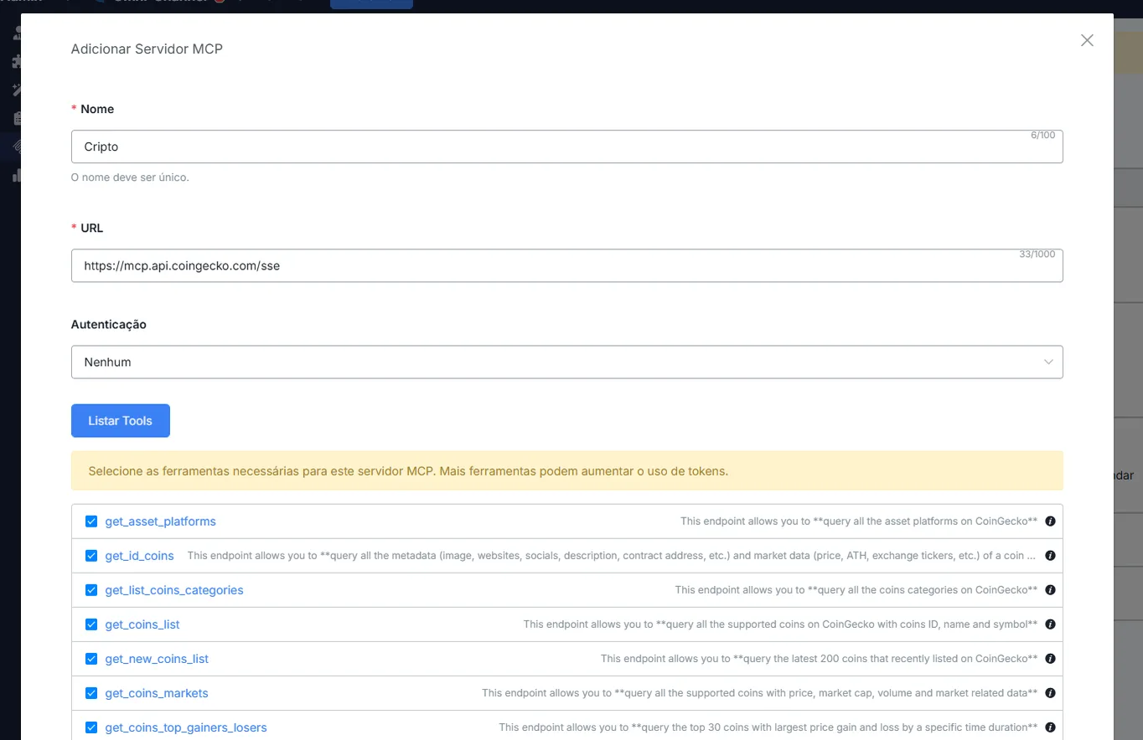
Task: Uncheck the get_coins_markets checkbox
Action: [x=91, y=693]
